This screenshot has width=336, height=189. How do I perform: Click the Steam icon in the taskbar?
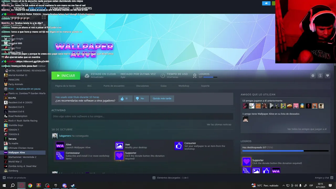(x=73, y=185)
